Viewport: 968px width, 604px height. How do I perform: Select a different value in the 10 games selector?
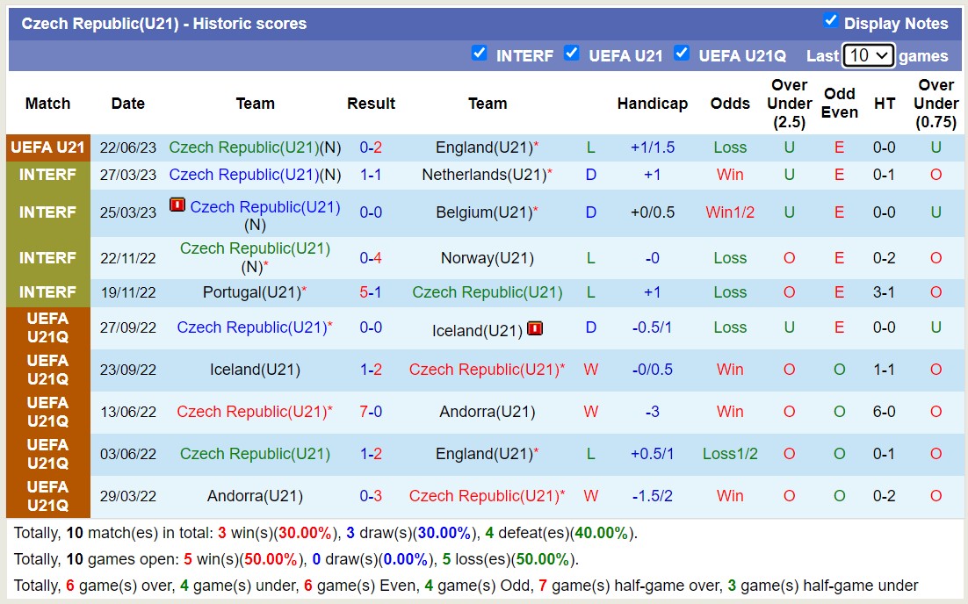869,55
